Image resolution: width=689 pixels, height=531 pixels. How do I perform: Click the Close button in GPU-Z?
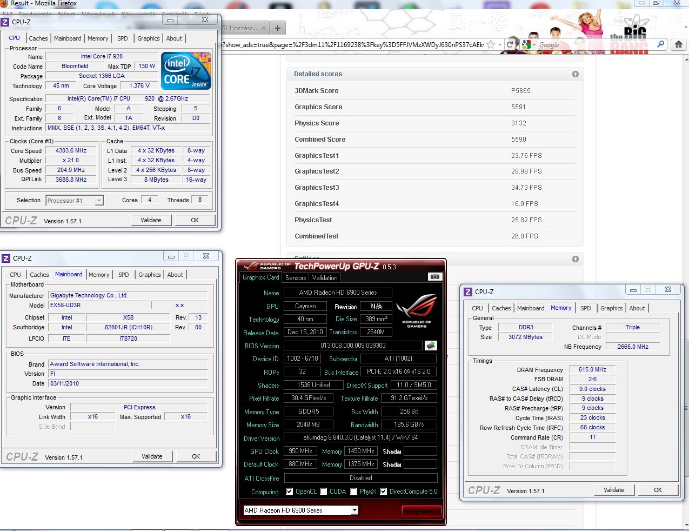click(422, 511)
